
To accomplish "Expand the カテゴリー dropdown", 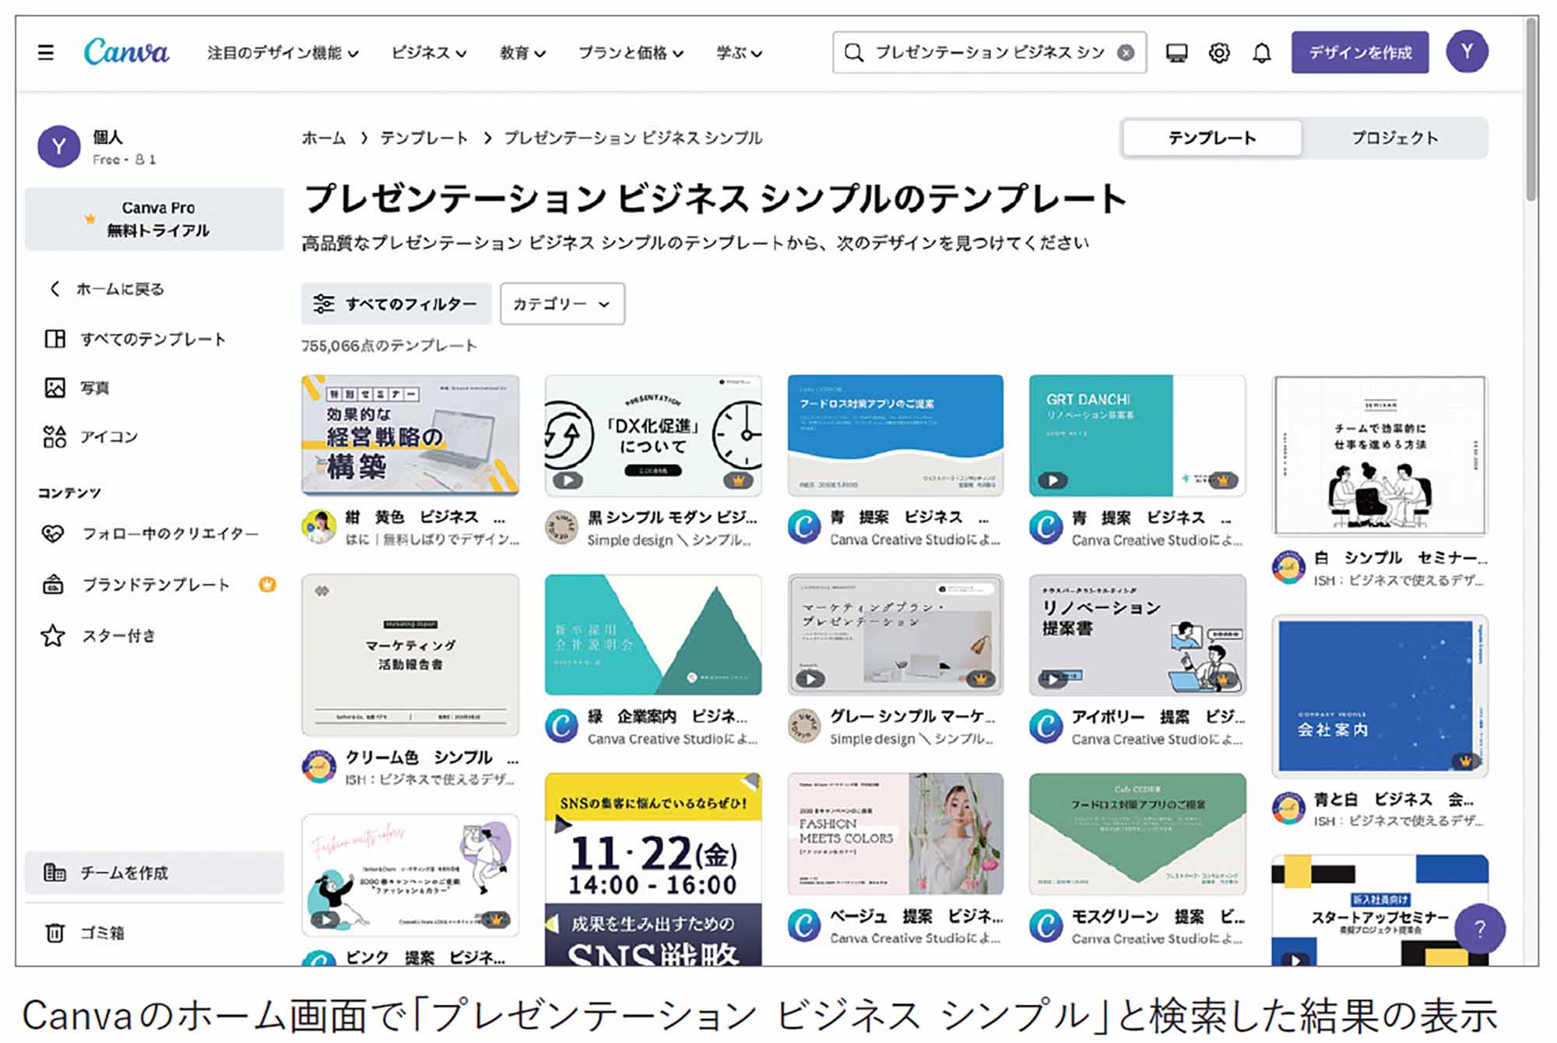I will 562,304.
